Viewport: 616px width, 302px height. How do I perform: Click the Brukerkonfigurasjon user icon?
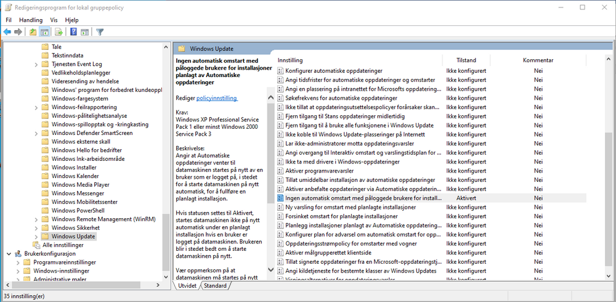18,253
